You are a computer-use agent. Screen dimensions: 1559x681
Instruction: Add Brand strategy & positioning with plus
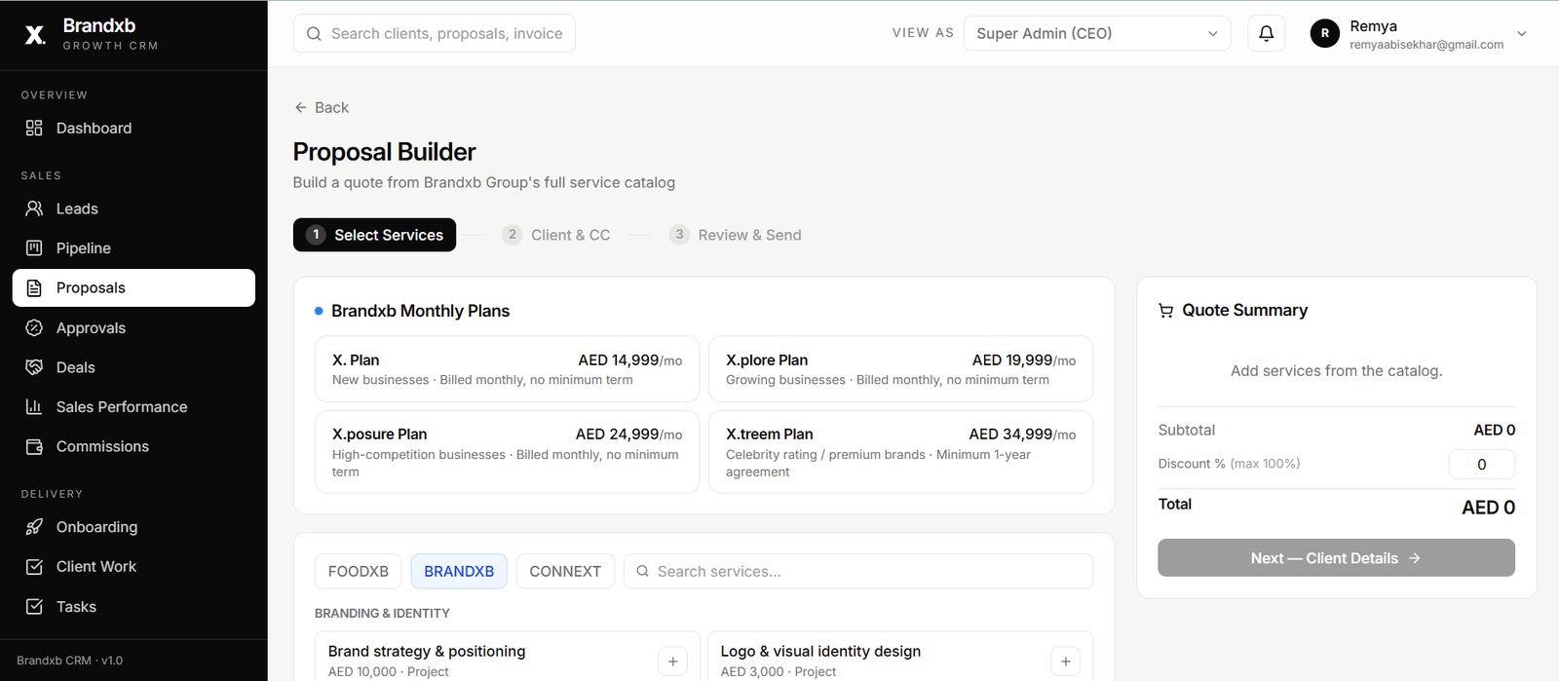coord(672,662)
